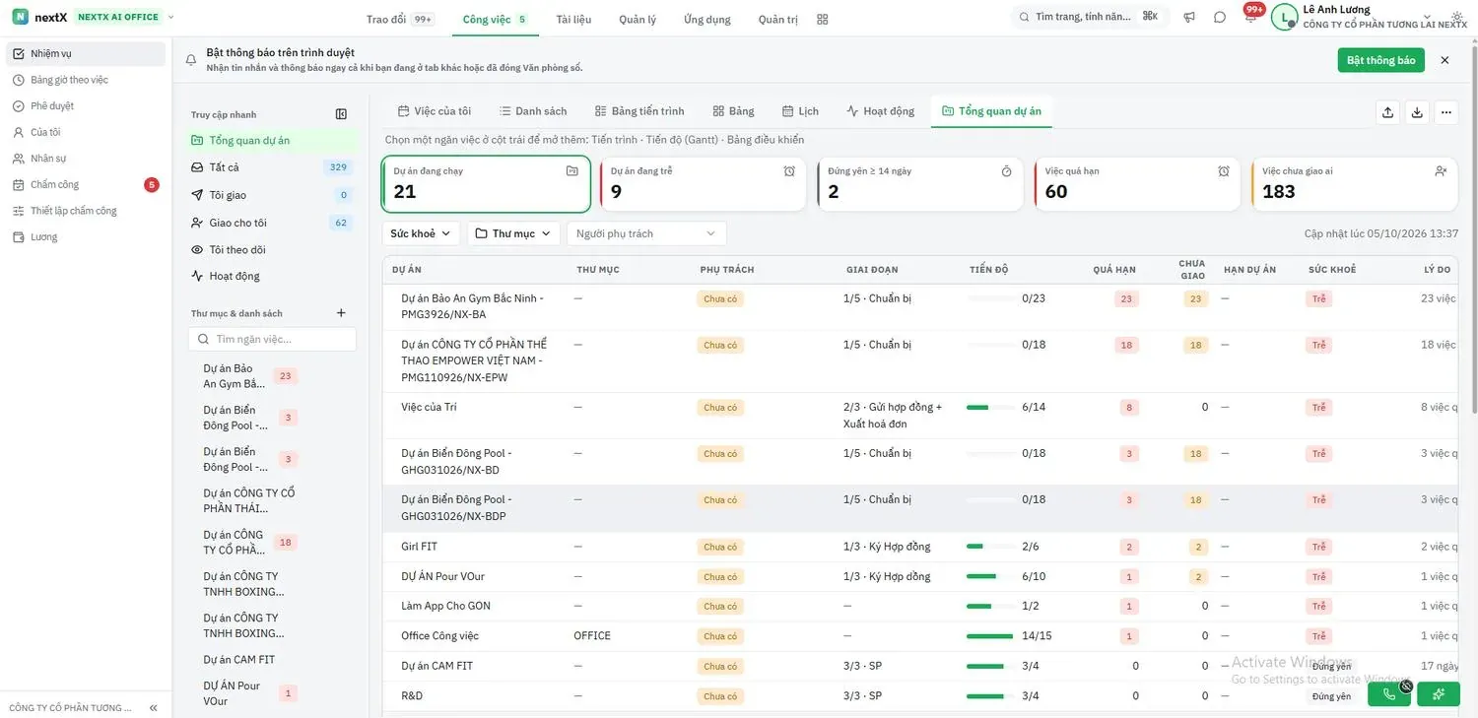The width and height of the screenshot is (1478, 718).
Task: Open the Trao đổi top menu
Action: [399, 19]
